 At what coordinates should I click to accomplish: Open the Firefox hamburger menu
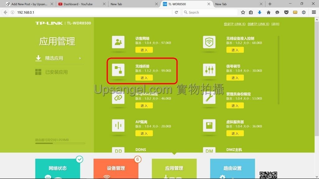[x=314, y=12]
